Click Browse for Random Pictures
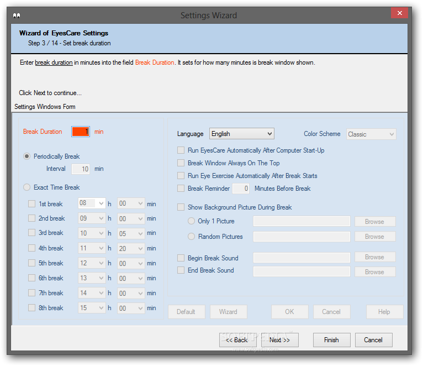The image size is (423, 366). coord(375,237)
